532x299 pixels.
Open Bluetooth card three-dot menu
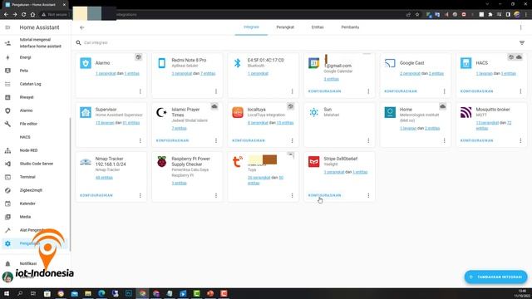click(x=292, y=91)
